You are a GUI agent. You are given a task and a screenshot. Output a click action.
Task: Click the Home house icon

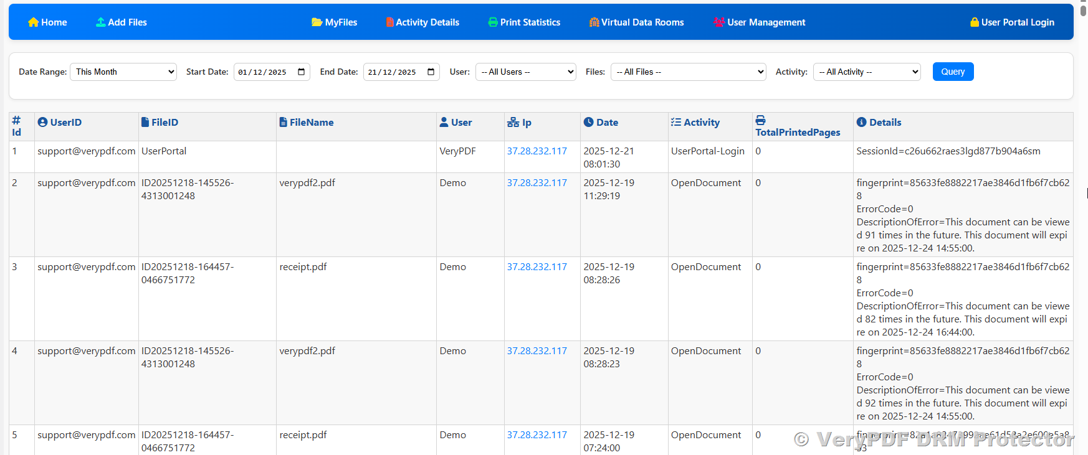tap(33, 22)
